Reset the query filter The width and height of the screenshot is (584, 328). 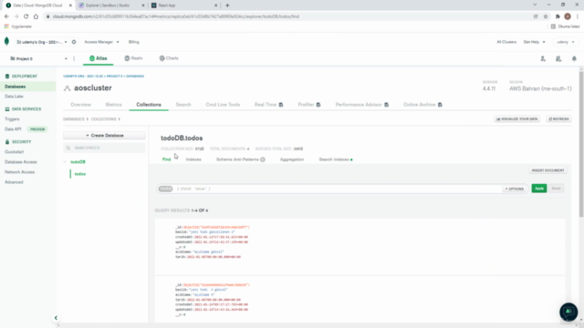tap(556, 189)
